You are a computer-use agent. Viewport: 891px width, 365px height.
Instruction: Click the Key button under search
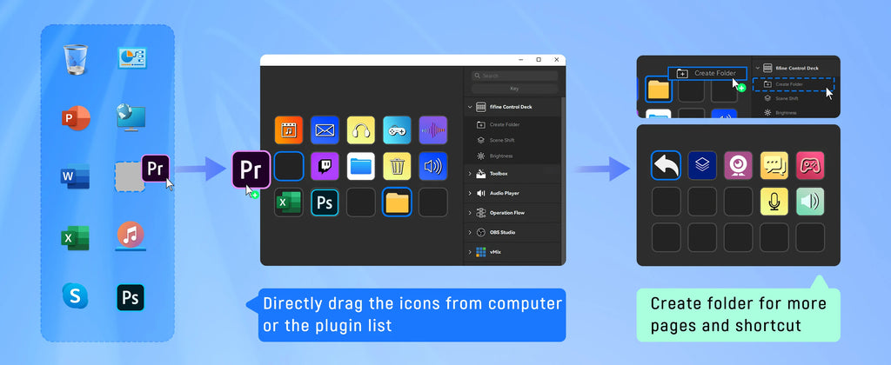point(514,89)
